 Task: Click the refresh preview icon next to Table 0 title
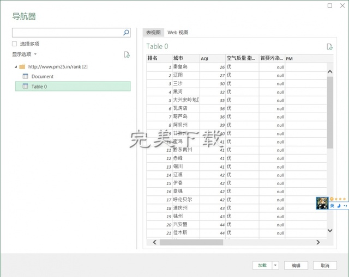point(329,47)
